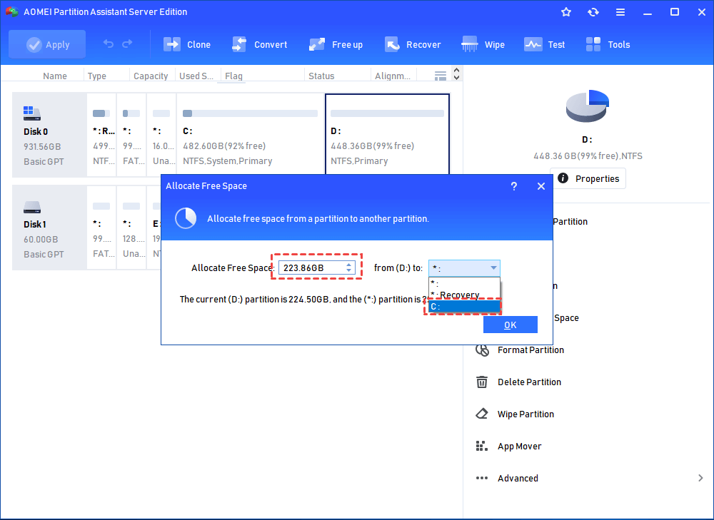Click the AOMEI app logo

12,12
